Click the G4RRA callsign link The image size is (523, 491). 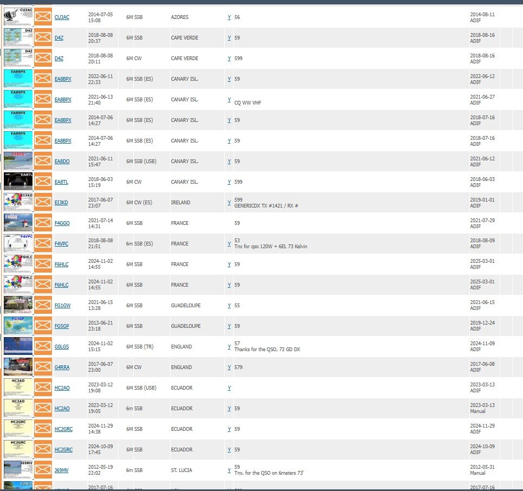pyautogui.click(x=62, y=367)
